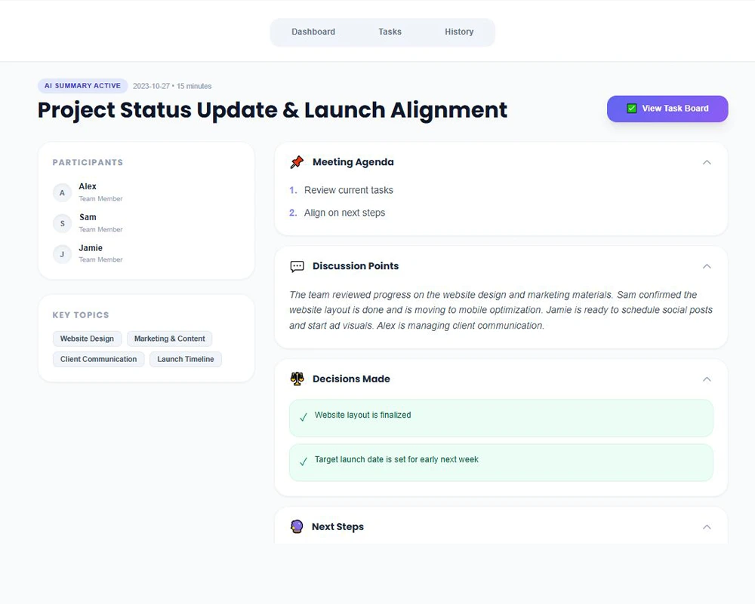Click the pushpin icon beside Meeting Agenda
The height and width of the screenshot is (604, 755).
297,162
